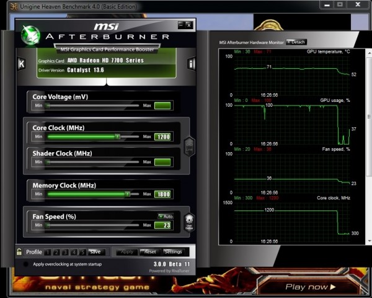Toggle fan speed Auto mode
Viewport: 372px width, 298px height.
(166, 216)
